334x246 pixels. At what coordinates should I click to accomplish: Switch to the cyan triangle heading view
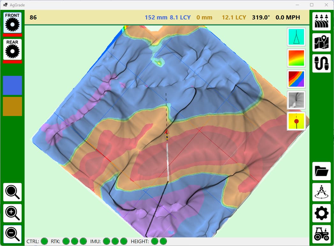296,37
